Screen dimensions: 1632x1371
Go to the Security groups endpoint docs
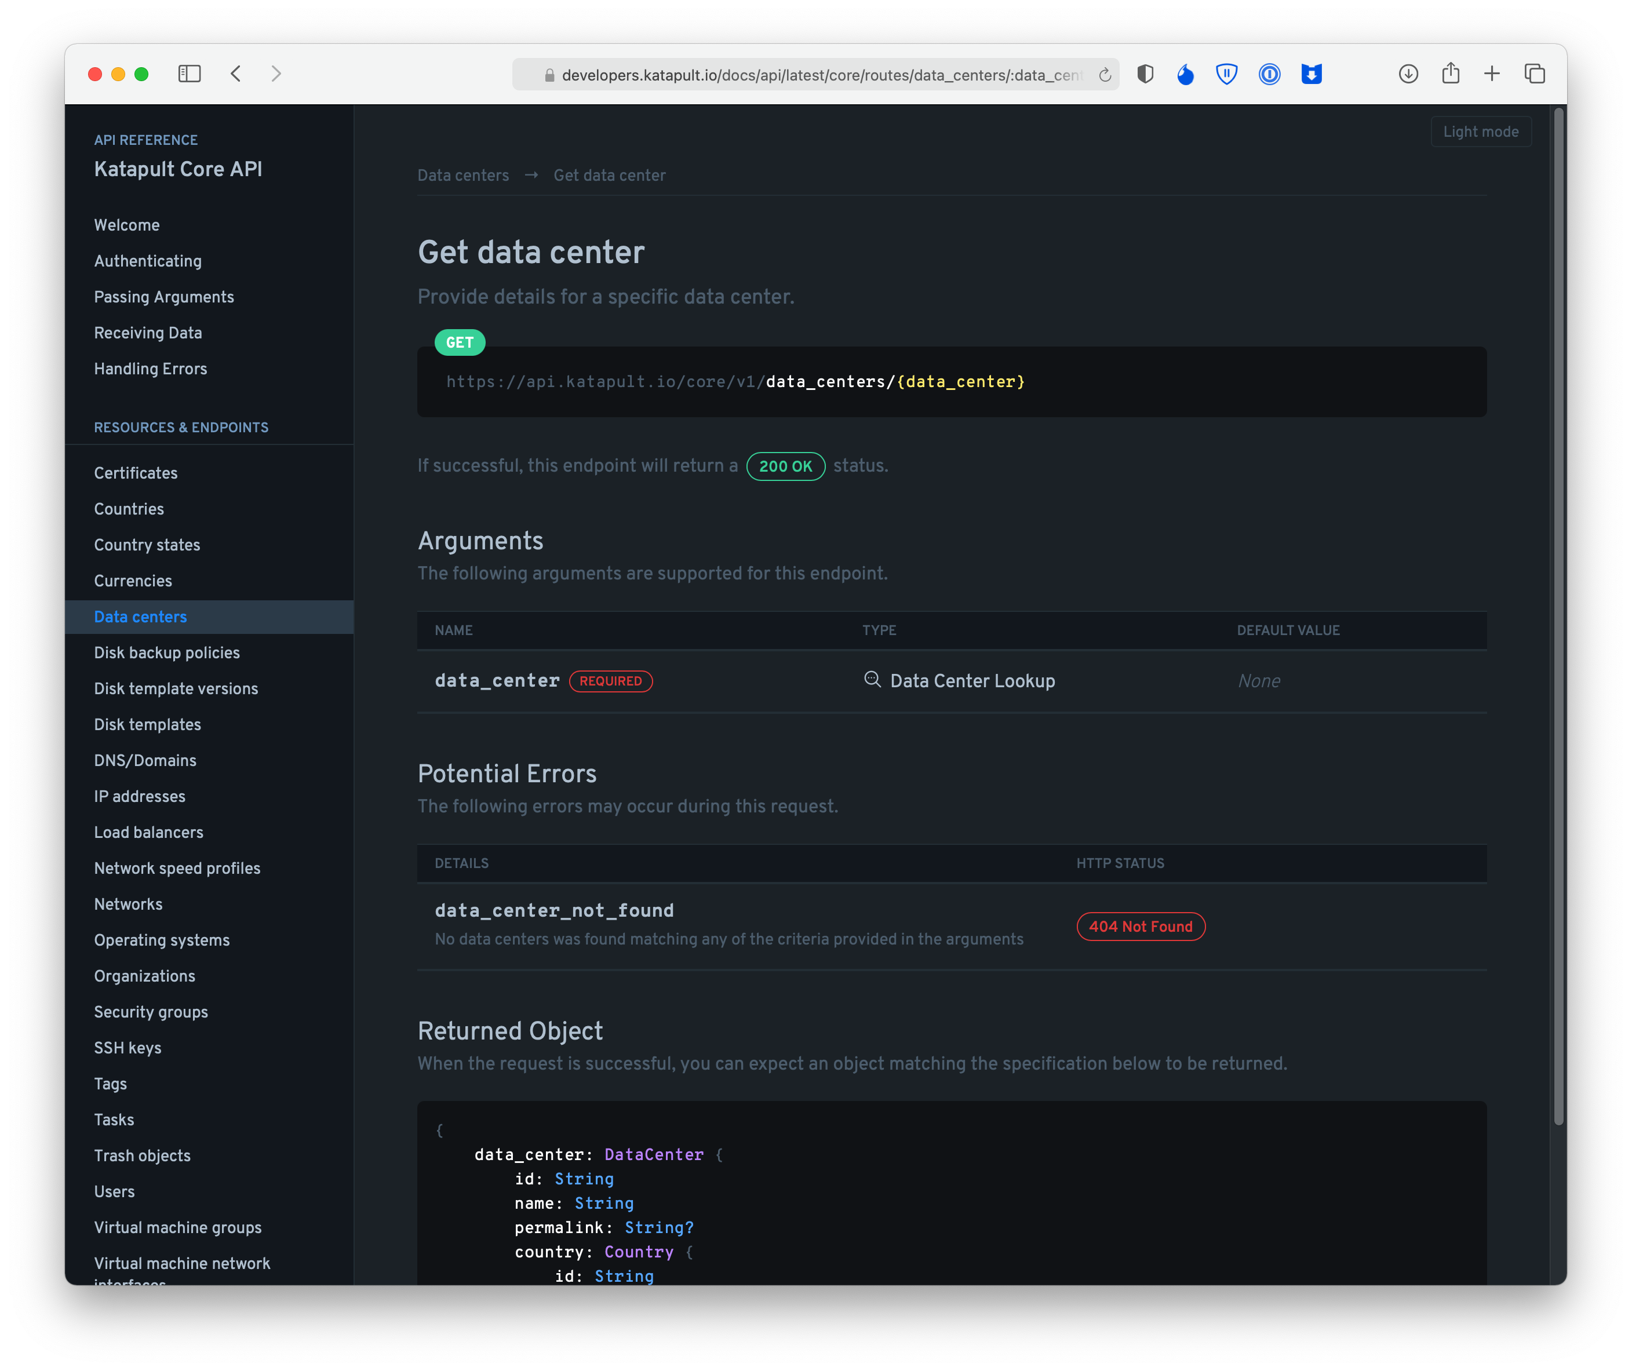tap(151, 1012)
